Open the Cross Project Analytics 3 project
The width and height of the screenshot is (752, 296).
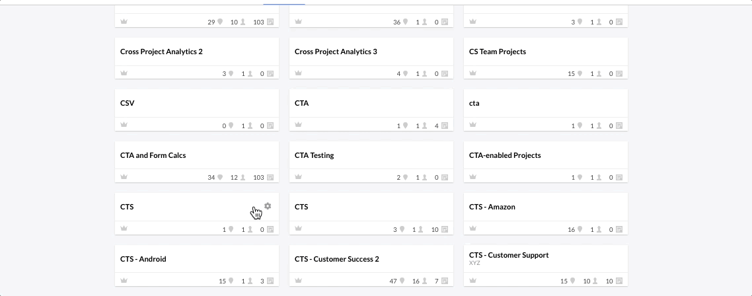[336, 52]
